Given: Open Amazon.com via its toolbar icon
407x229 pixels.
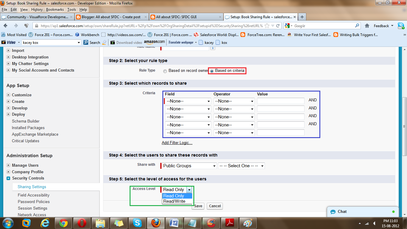Looking at the screenshot, I should coord(153,42).
